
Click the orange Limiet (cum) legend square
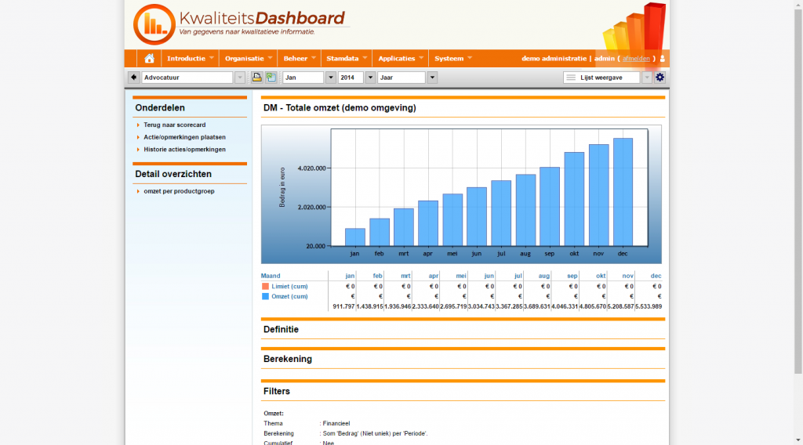(x=266, y=287)
